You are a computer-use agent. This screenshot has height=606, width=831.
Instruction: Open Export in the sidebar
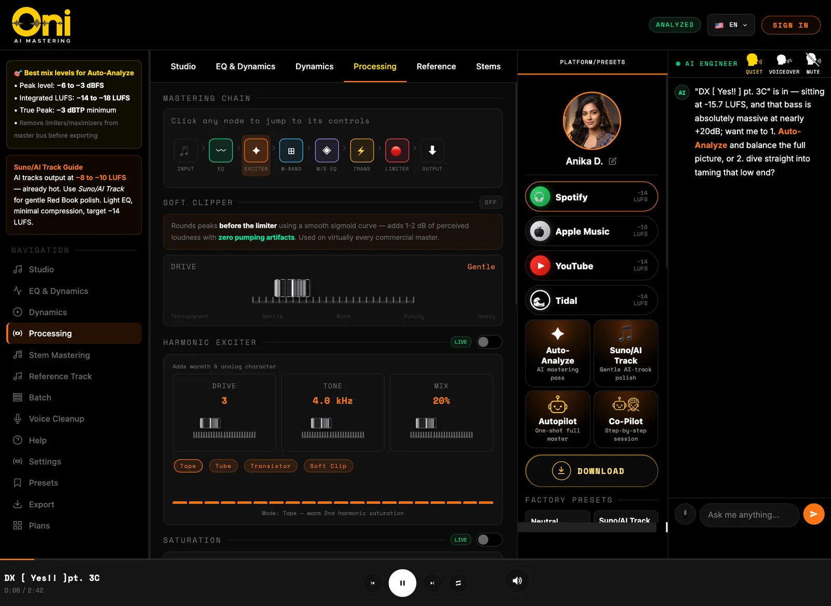tap(74, 504)
